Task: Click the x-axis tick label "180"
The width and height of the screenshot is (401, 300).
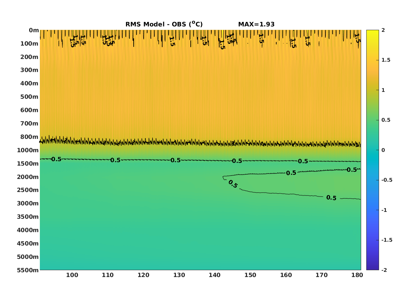Action: (x=357, y=275)
